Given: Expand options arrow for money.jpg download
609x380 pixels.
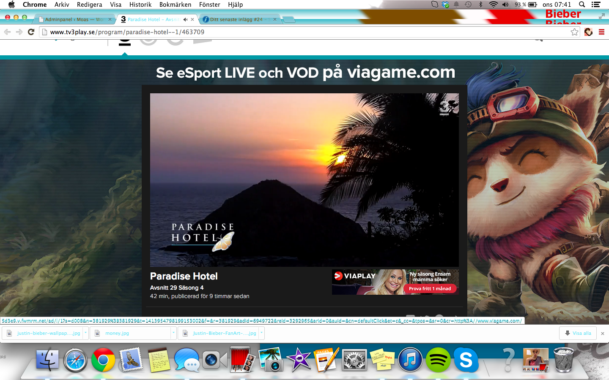Looking at the screenshot, I should pyautogui.click(x=173, y=333).
